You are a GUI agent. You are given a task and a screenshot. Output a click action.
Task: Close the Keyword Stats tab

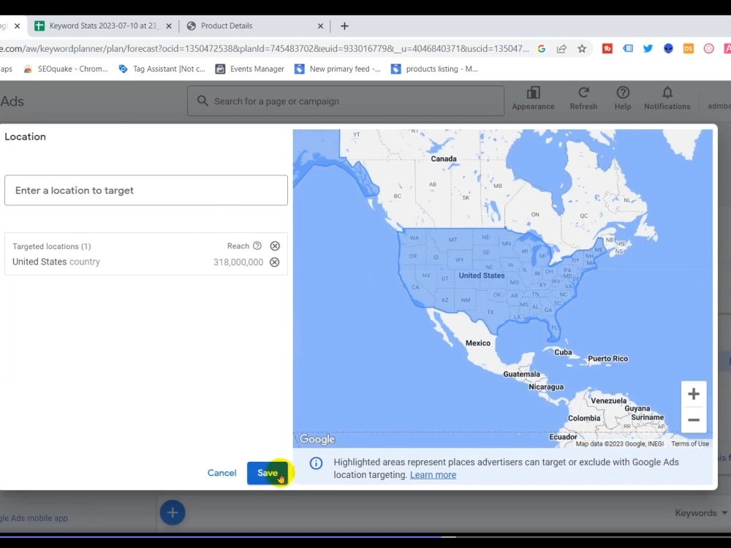tap(169, 26)
